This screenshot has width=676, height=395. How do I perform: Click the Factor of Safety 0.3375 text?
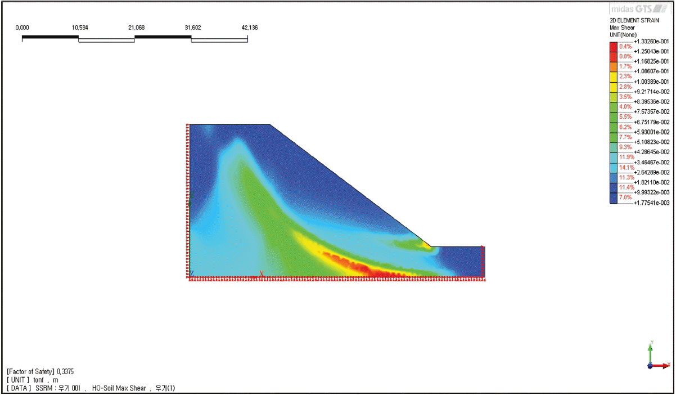(40, 371)
